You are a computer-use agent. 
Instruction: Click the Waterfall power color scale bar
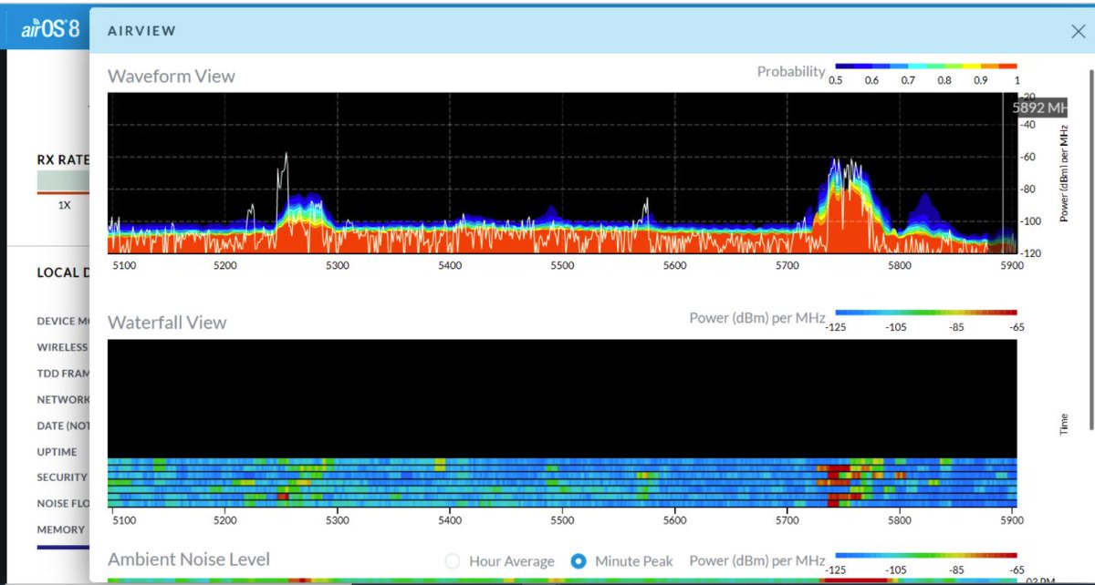[925, 313]
